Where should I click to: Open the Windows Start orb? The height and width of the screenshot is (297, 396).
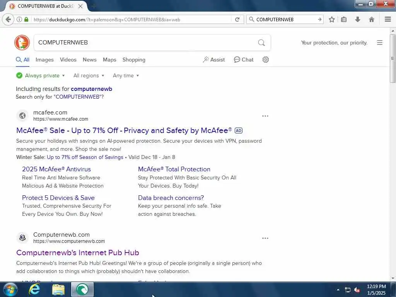[10, 289]
